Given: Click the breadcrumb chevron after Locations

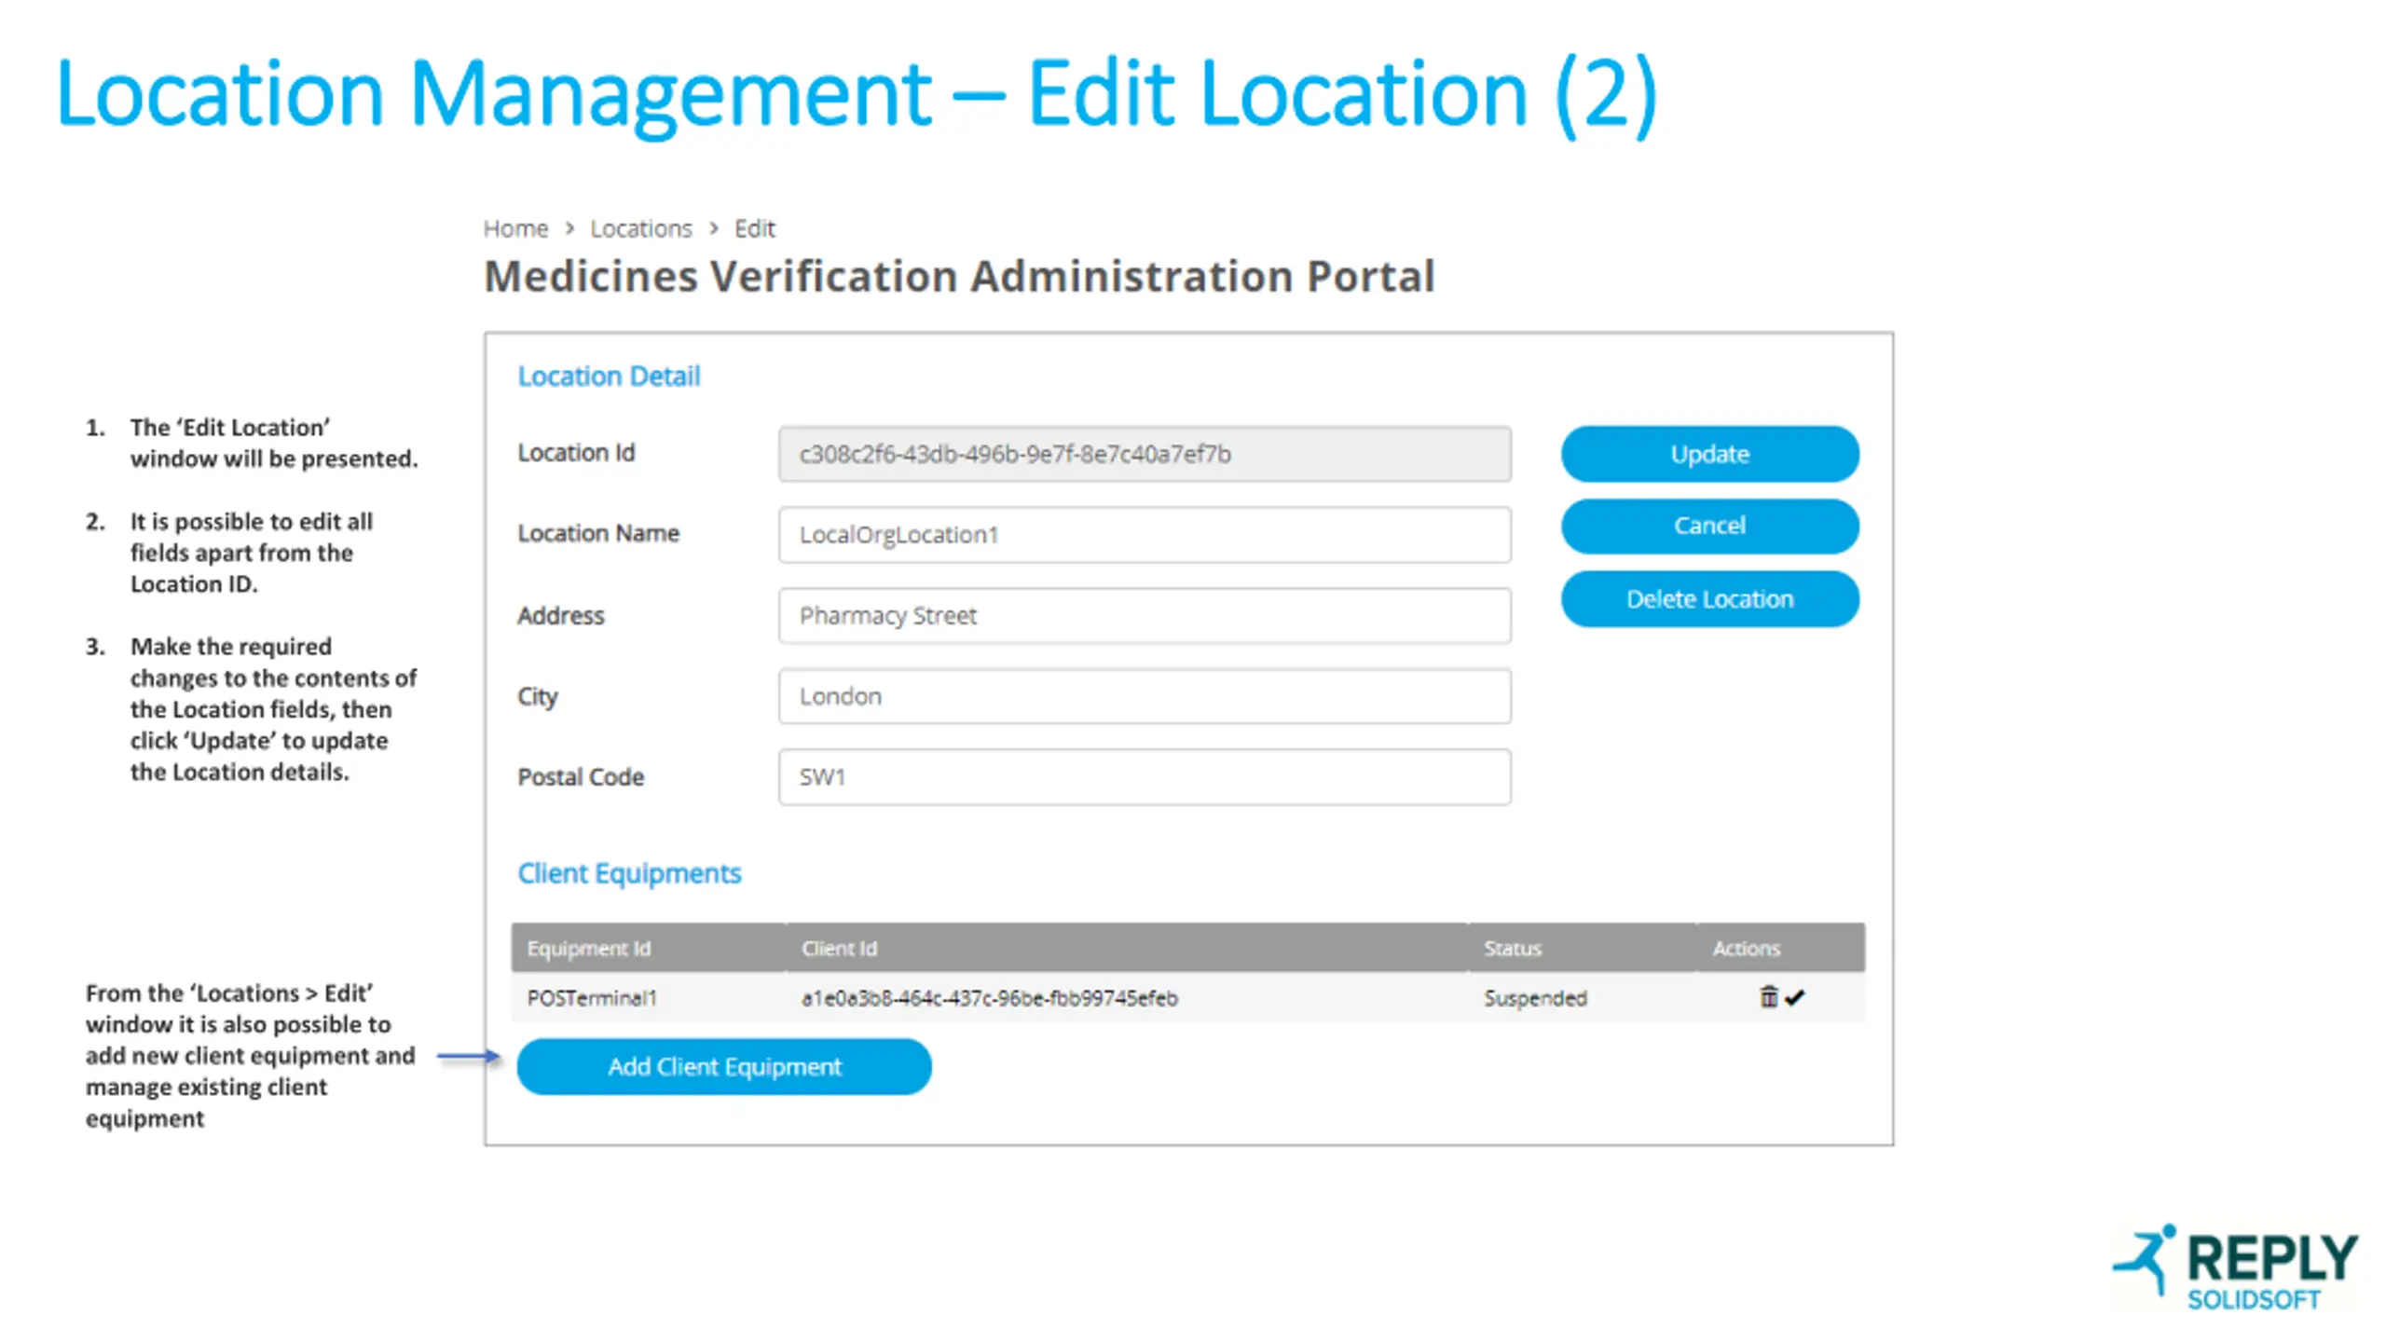Looking at the screenshot, I should [x=714, y=228].
